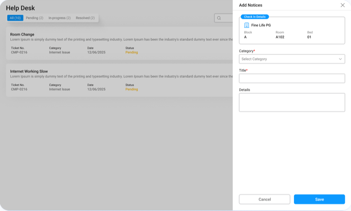This screenshot has width=351, height=211.
Task: Click the search magnifier icon
Action: [x=219, y=18]
